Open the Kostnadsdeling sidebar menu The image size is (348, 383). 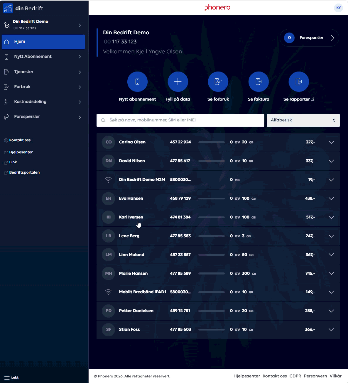coord(43,102)
